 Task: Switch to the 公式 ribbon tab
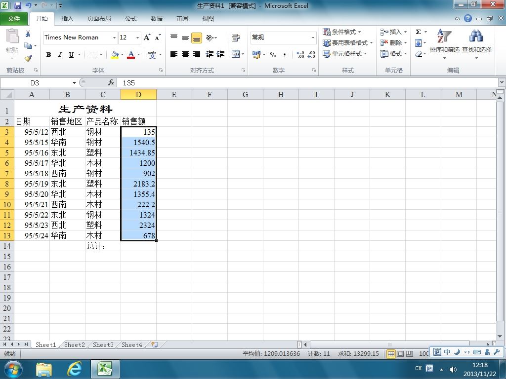pos(130,19)
